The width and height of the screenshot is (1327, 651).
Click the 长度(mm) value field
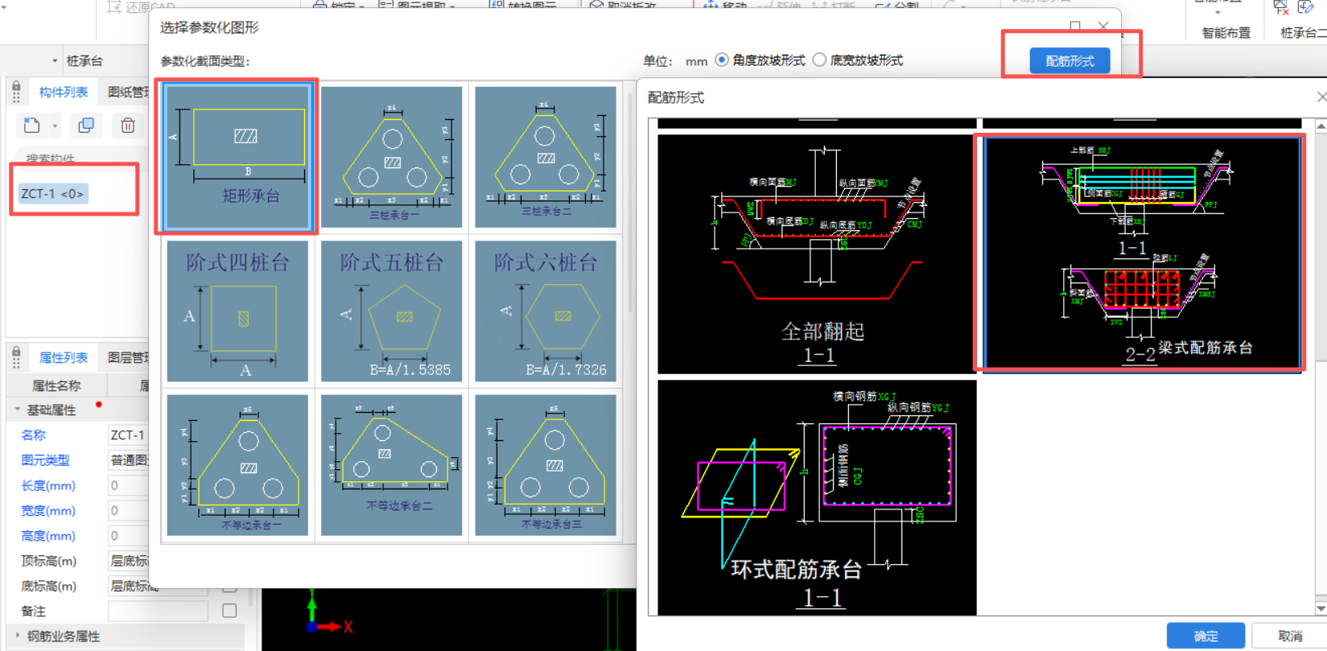point(128,485)
